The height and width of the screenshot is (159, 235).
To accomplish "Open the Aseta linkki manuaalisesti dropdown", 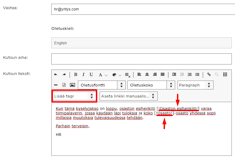I will point(129,96).
